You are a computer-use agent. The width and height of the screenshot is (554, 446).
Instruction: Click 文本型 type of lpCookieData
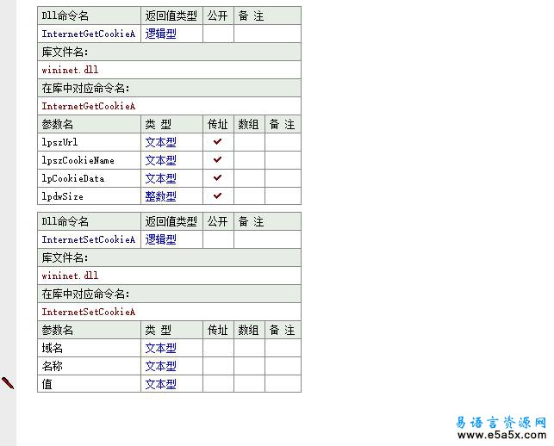coord(161,178)
